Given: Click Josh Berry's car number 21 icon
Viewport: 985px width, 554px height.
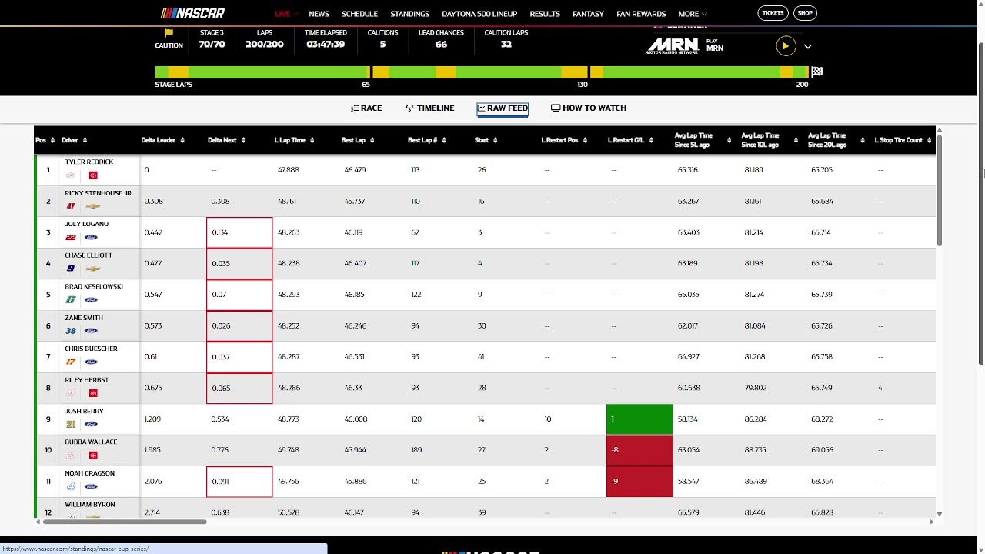Looking at the screenshot, I should pyautogui.click(x=71, y=424).
